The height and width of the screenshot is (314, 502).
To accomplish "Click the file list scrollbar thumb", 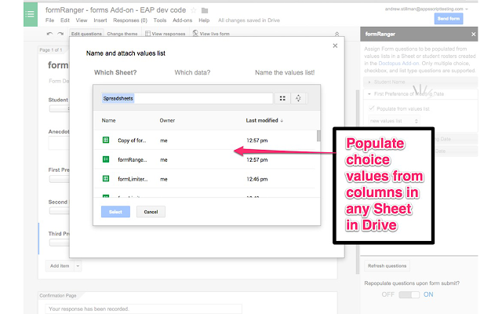I will [318, 136].
